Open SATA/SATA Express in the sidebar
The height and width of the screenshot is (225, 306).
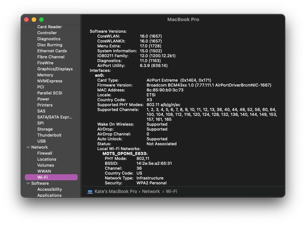[x=55, y=117]
